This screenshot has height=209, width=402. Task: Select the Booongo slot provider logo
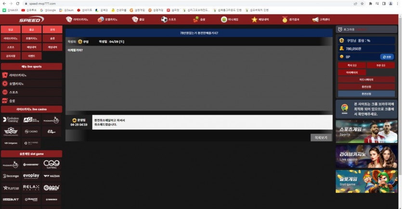[11, 176]
